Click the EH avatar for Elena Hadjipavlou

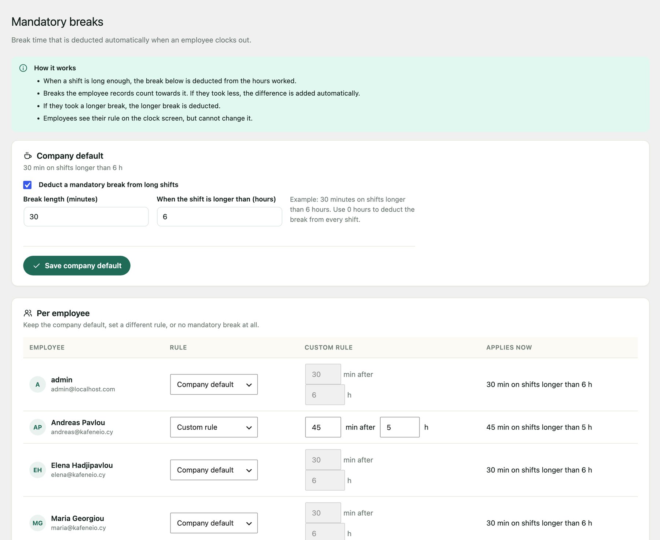point(37,470)
